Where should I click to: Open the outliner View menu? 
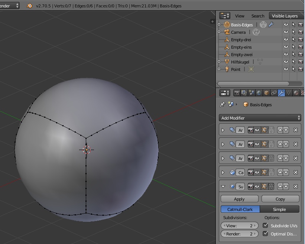click(240, 16)
